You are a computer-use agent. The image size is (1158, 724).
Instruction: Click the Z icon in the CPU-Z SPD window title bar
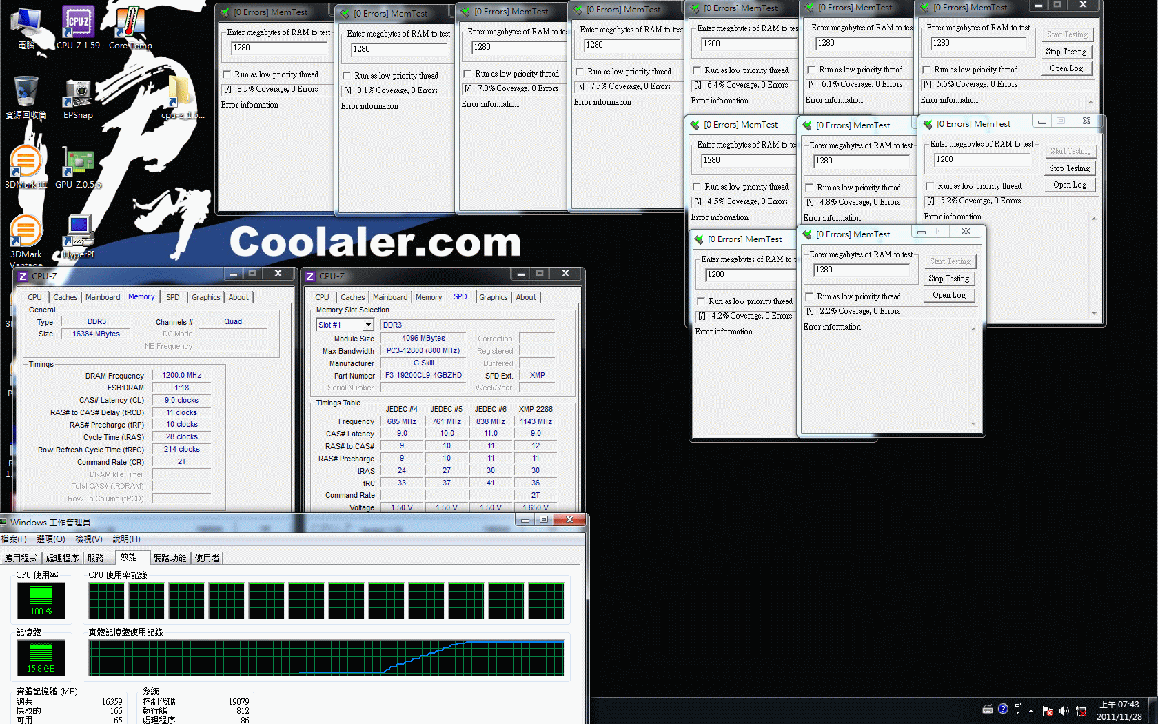[x=310, y=276]
